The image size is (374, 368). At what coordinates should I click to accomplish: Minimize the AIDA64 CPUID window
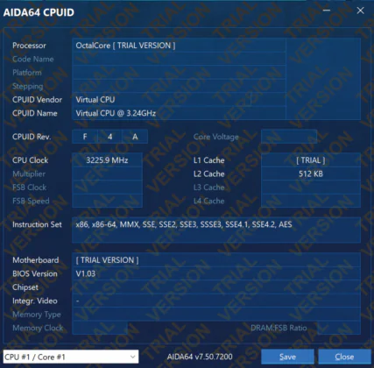(327, 11)
